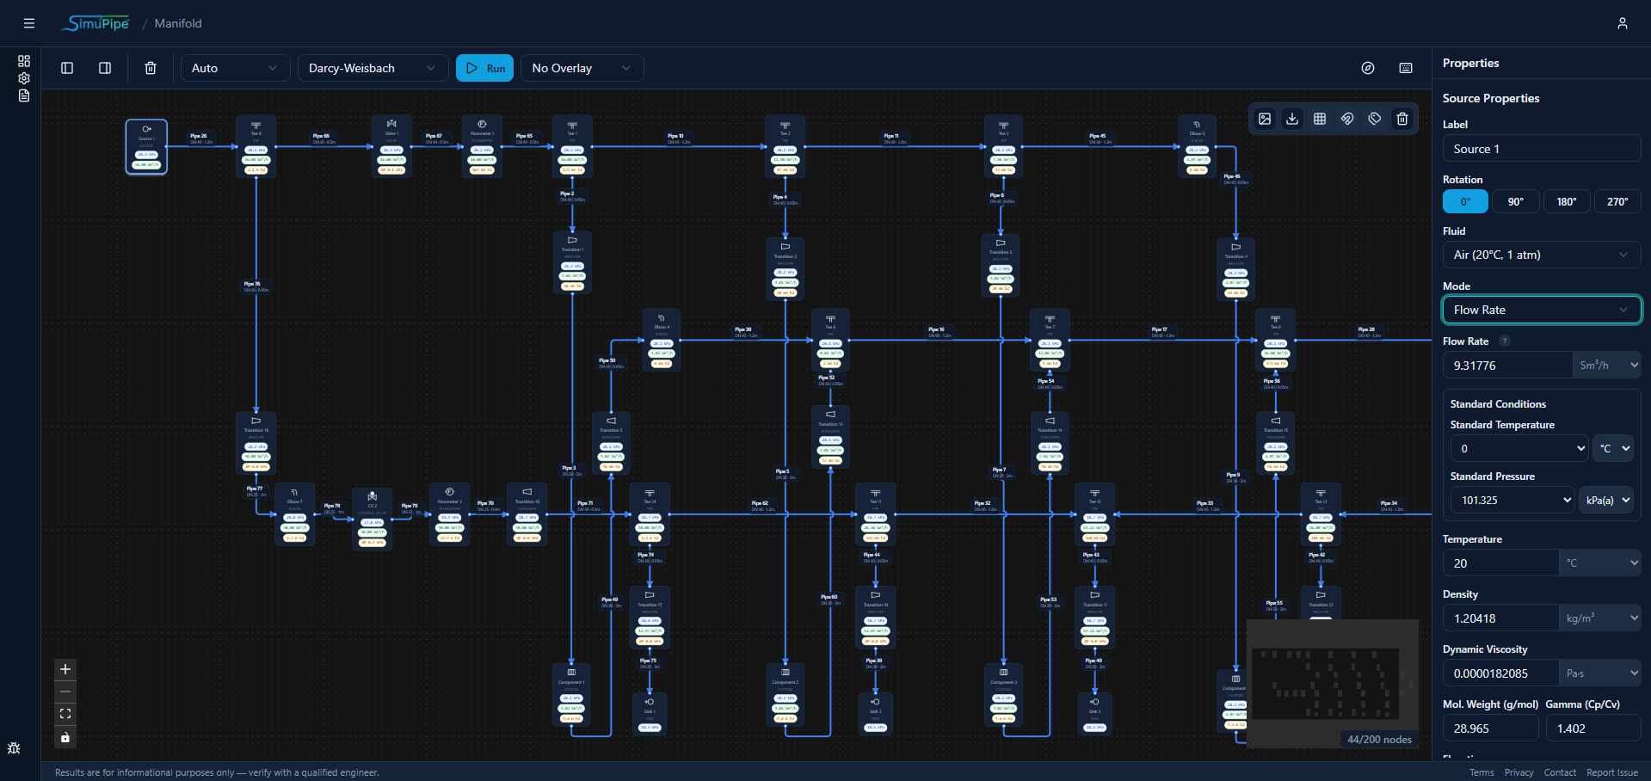The width and height of the screenshot is (1651, 781).
Task: Open the Privacy link in the footer
Action: point(1519,772)
